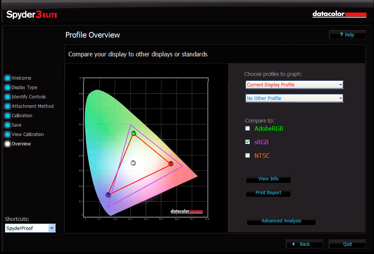Uncheck the sRGB comparison checkbox
This screenshot has height=254, width=374.
[248, 142]
